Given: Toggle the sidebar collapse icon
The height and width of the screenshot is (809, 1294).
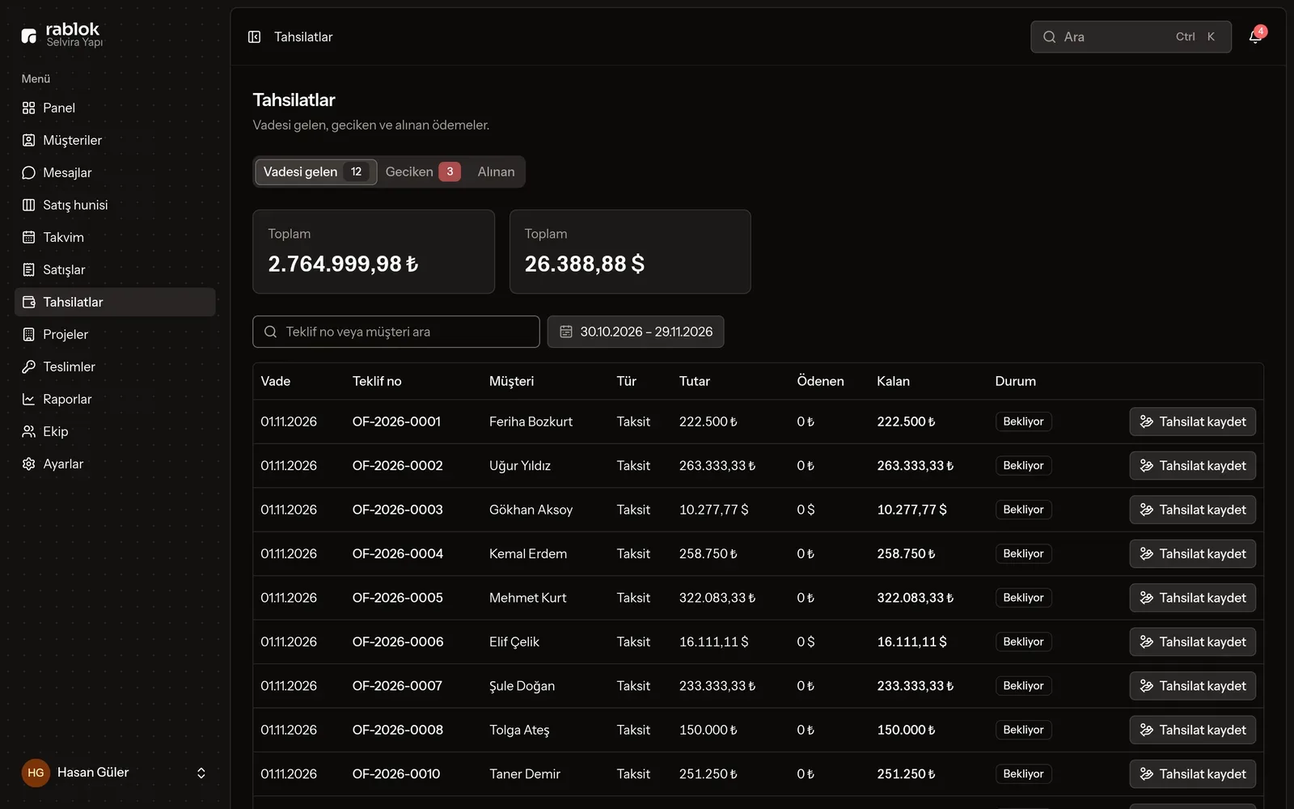Looking at the screenshot, I should coord(254,37).
